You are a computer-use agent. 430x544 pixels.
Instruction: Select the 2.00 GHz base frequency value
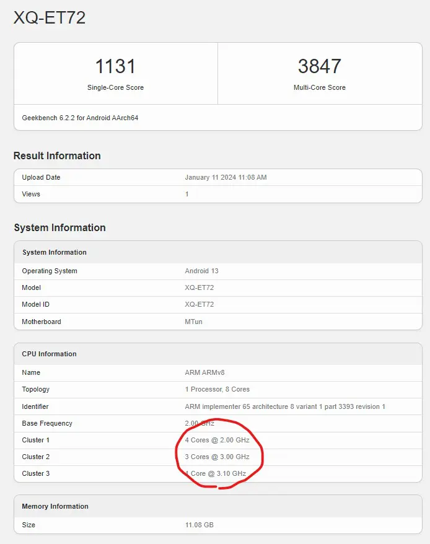(200, 423)
